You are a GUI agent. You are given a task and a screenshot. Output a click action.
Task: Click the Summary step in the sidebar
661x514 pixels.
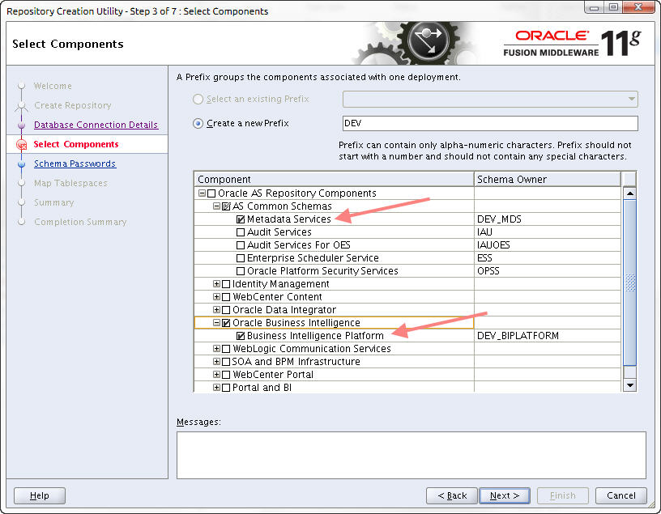54,202
